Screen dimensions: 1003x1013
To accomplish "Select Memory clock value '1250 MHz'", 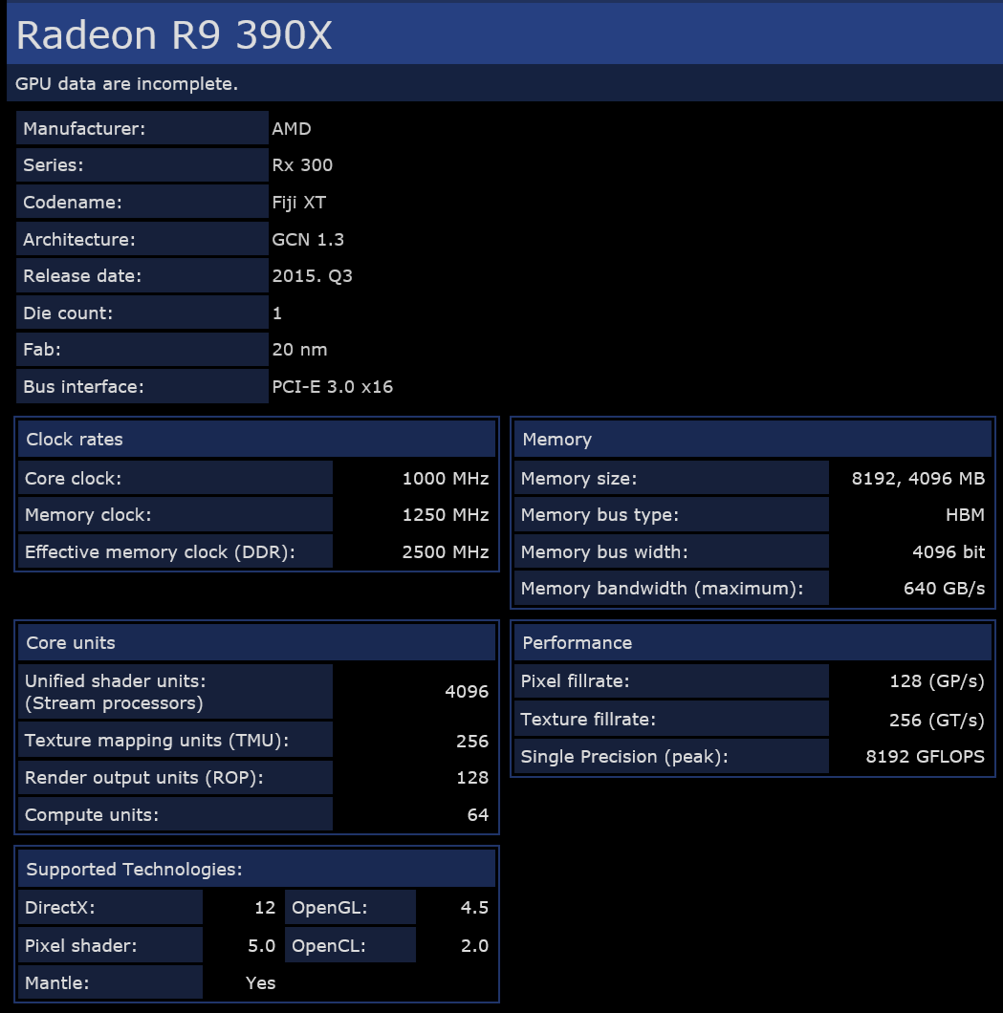I will click(x=446, y=515).
